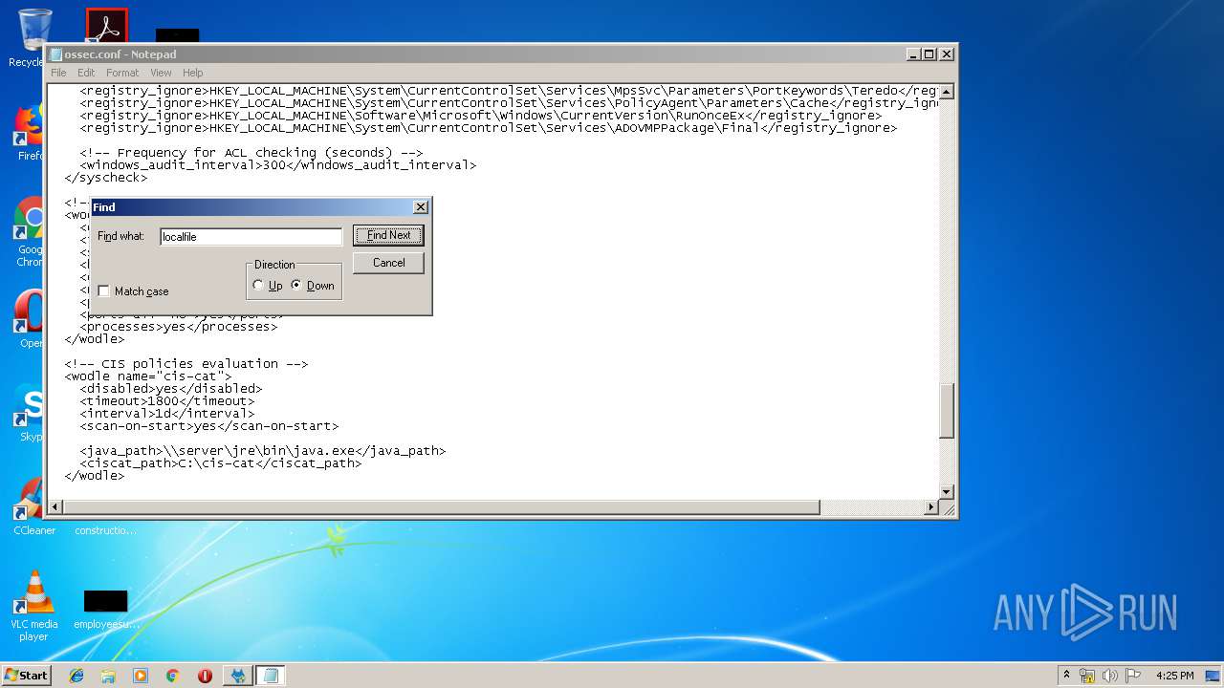The image size is (1224, 688).
Task: Show hidden system tray icons
Action: coord(1066,676)
